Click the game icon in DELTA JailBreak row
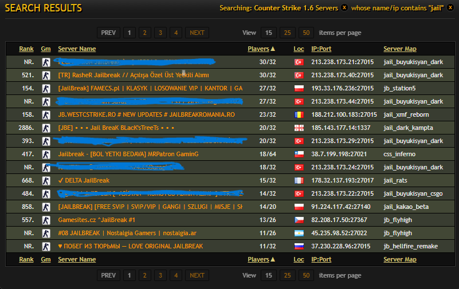Screen dimensions: 459x289 (x=46, y=181)
